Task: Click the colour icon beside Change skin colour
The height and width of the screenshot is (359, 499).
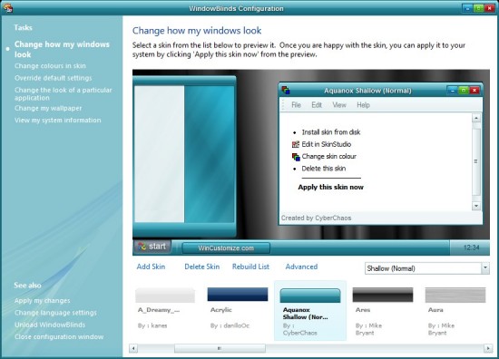Action: point(296,157)
